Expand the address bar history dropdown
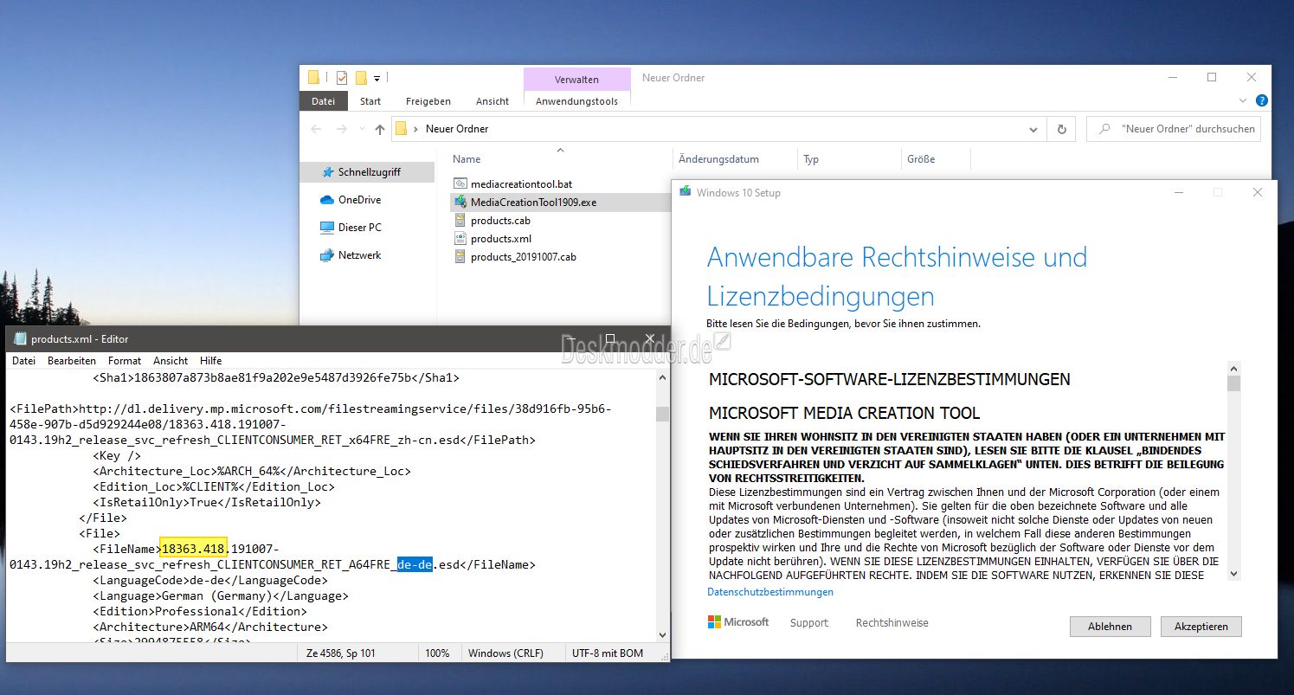 click(x=1033, y=129)
